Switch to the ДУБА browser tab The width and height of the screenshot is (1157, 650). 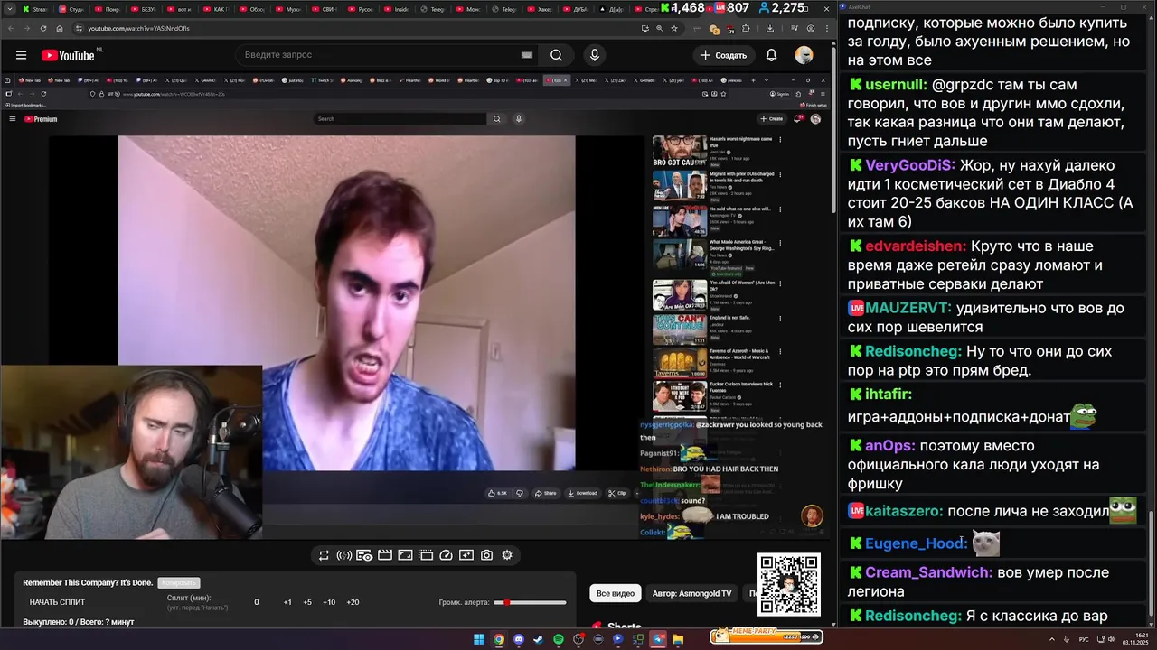click(577, 9)
